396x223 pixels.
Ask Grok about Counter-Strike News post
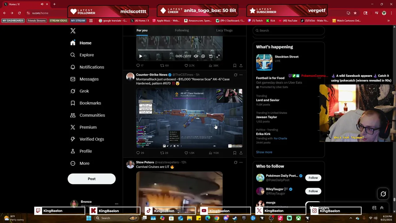pos(235,75)
